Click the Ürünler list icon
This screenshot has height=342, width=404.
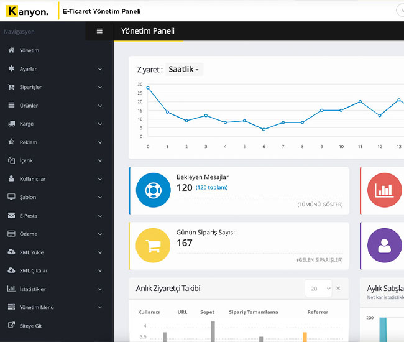pos(11,105)
